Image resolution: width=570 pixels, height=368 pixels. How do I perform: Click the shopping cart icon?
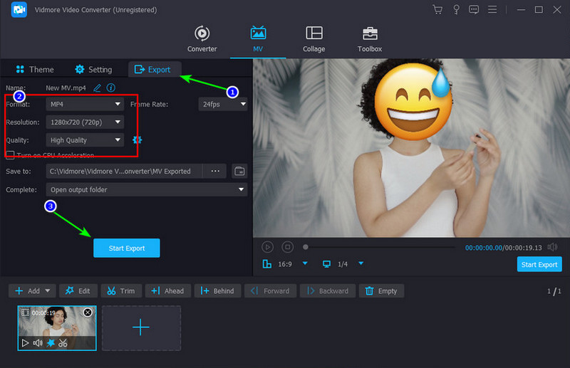click(437, 10)
